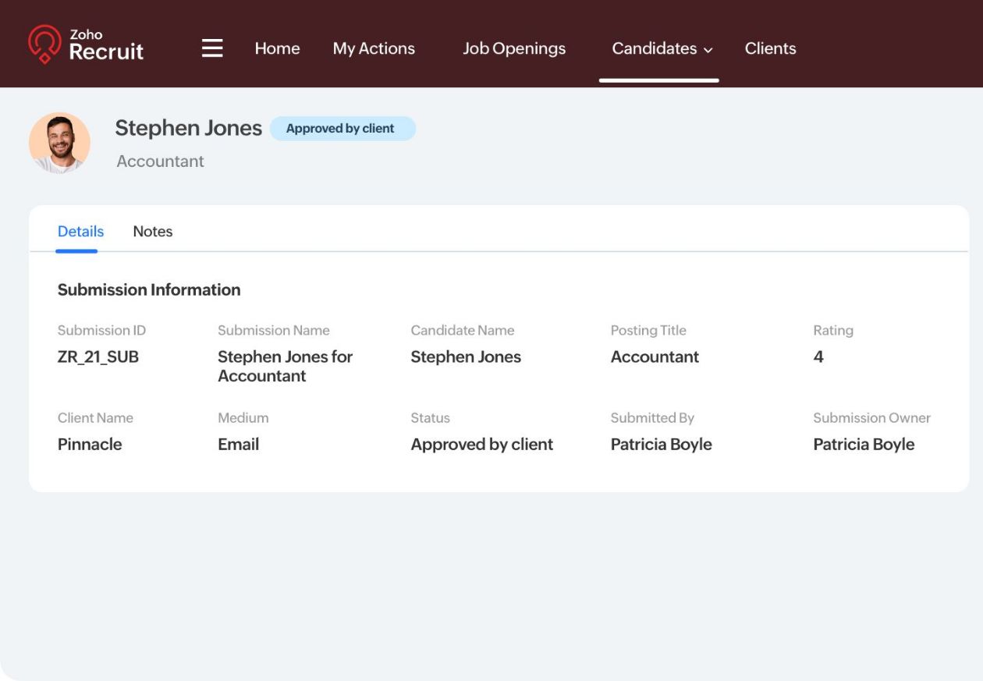Open Pinnacle client name link
The width and height of the screenshot is (983, 681).
(90, 445)
